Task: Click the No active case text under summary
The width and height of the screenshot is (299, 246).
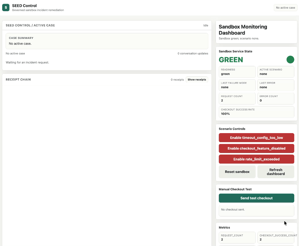Action: 15,53
